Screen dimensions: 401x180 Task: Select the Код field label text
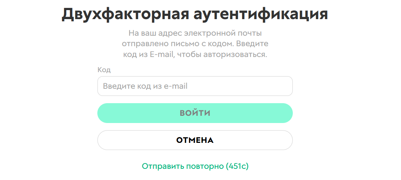pos(104,70)
